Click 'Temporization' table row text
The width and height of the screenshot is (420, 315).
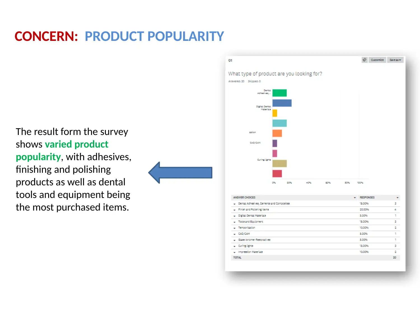coord(247,228)
